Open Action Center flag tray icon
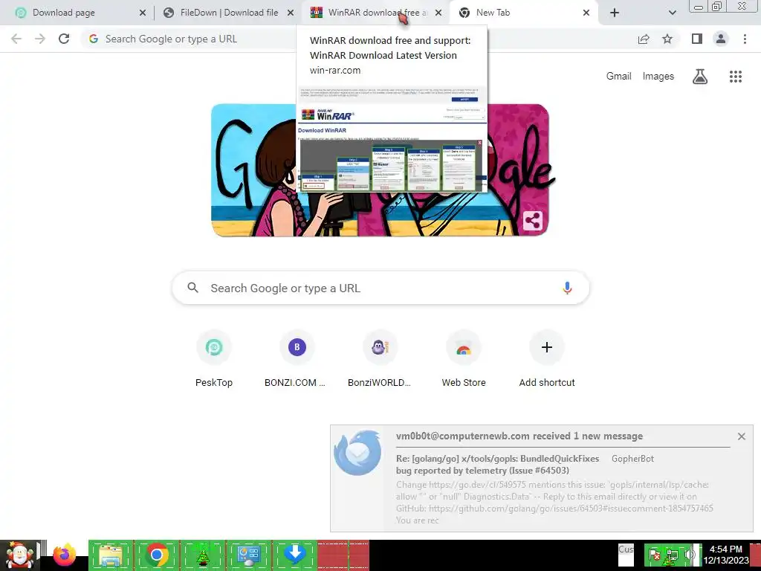This screenshot has width=761, height=571. coord(654,555)
